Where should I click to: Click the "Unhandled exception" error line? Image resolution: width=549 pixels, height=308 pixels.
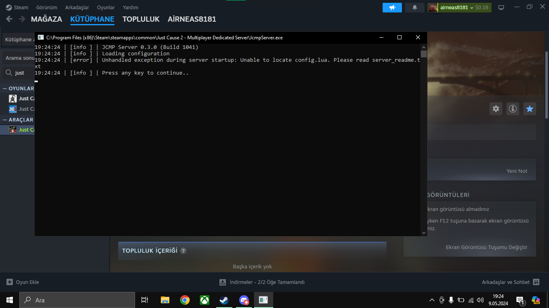coord(227,63)
